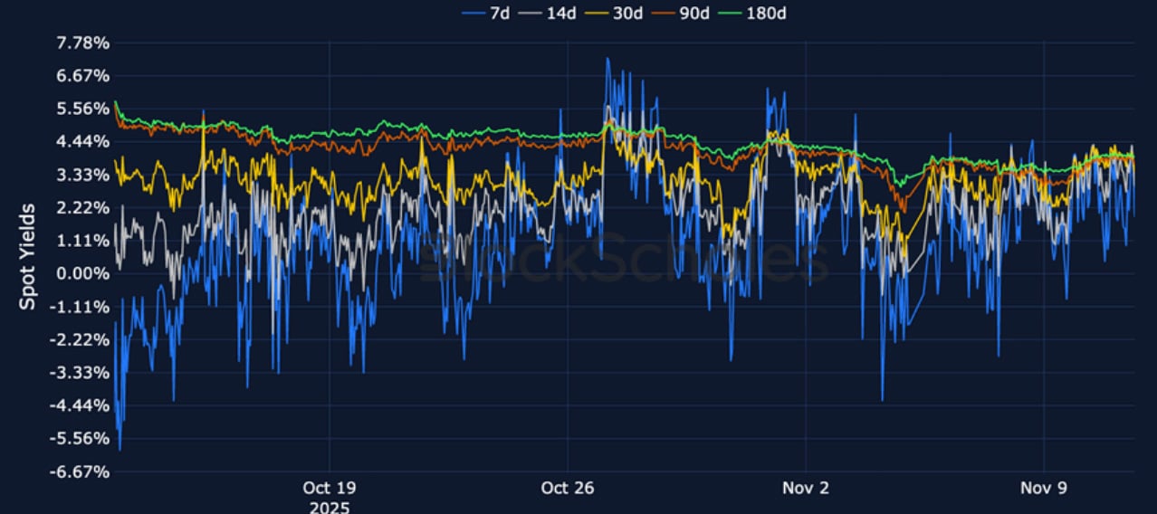The width and height of the screenshot is (1157, 514).
Task: Click the Spot Yields axis title
Action: point(28,257)
